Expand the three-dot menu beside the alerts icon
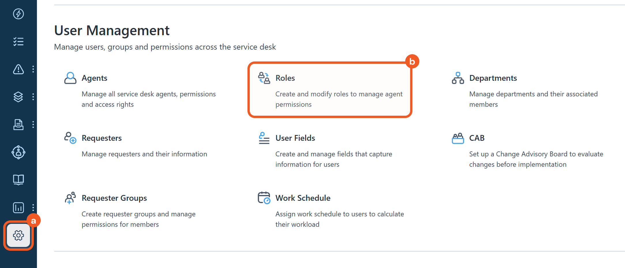This screenshot has height=268, width=625. click(x=33, y=69)
